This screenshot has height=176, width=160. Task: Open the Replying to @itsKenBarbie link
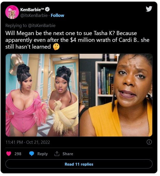[x=30, y=25]
